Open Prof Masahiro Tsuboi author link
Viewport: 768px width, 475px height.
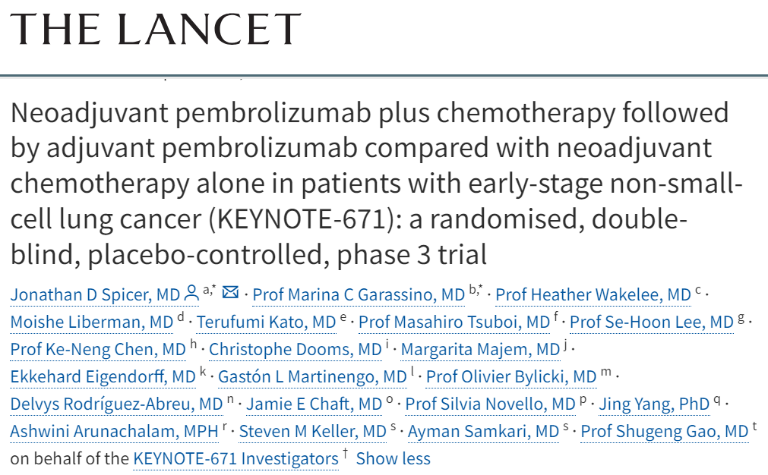pos(454,322)
